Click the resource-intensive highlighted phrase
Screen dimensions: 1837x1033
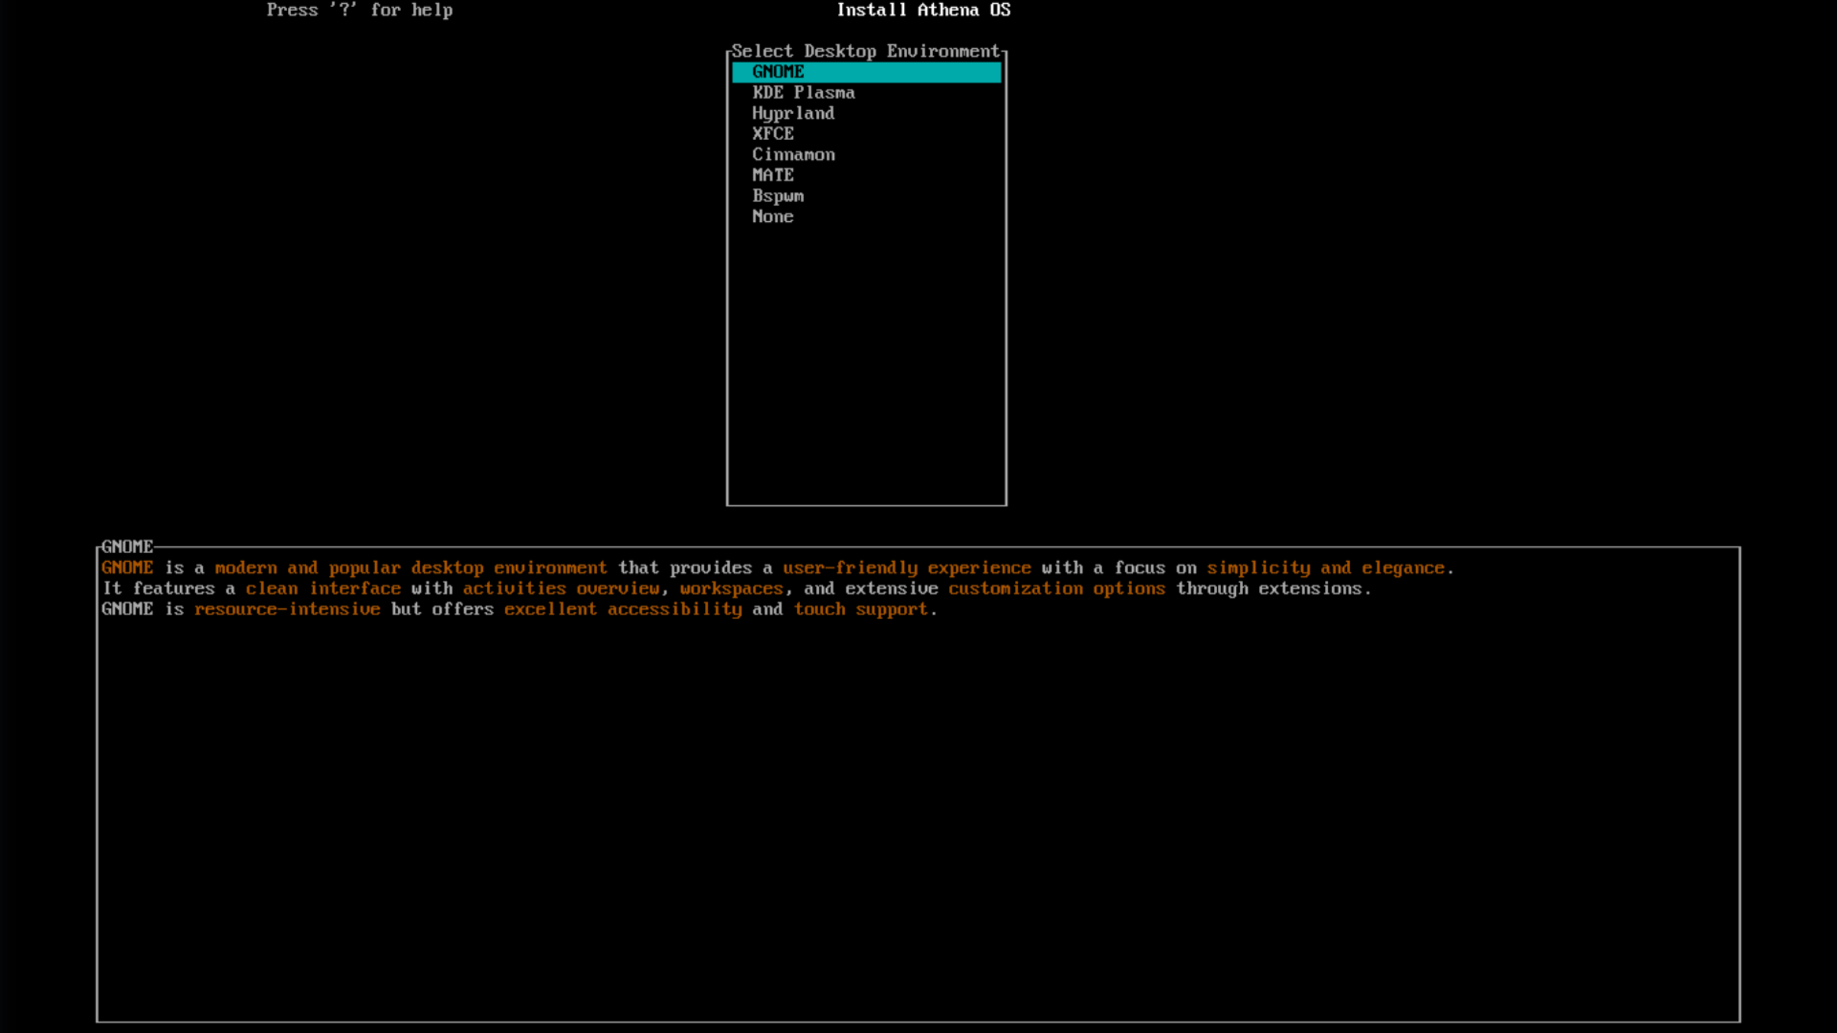[287, 609]
